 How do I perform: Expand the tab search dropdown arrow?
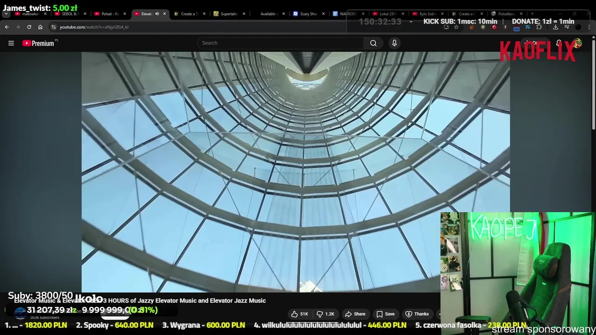click(x=6, y=14)
